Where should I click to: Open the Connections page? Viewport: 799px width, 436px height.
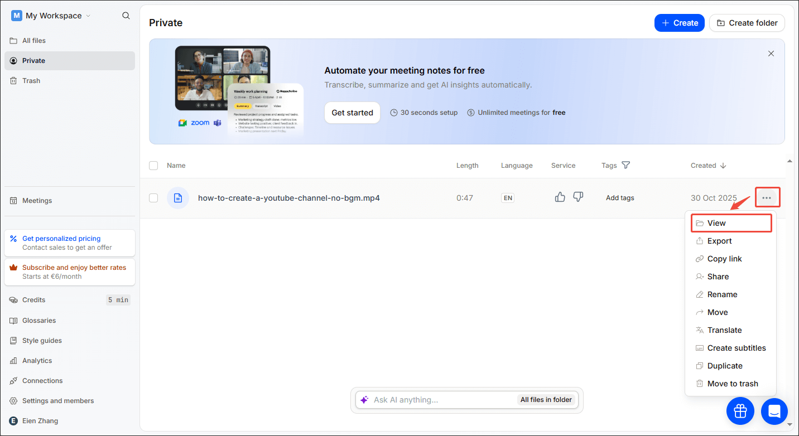pos(41,380)
